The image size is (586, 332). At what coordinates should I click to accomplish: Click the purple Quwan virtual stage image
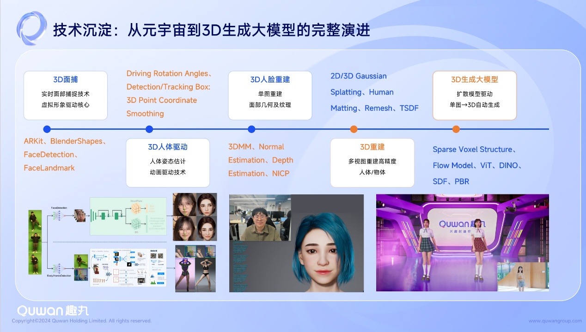(462, 242)
